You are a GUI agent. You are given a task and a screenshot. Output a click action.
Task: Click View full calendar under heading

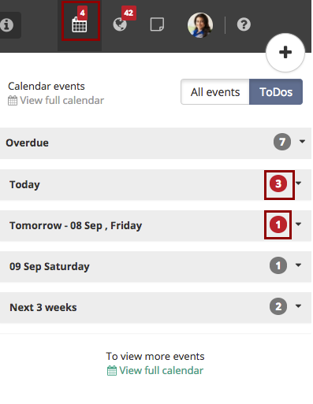56,100
